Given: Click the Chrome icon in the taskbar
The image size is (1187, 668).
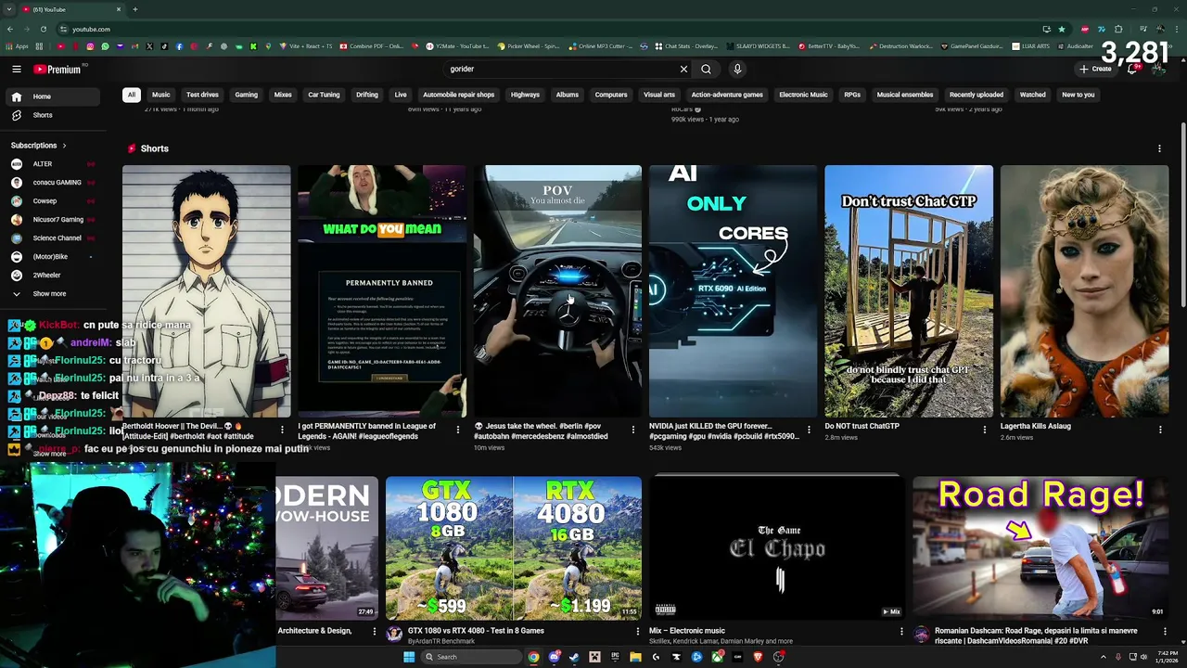Looking at the screenshot, I should (x=533, y=657).
